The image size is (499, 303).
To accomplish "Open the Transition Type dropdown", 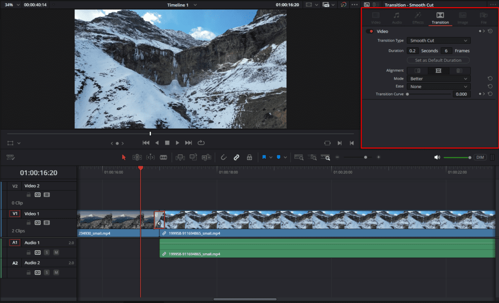I will [x=438, y=40].
